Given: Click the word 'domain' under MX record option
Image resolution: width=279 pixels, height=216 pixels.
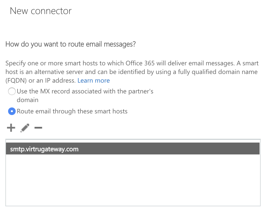Looking at the screenshot, I should 28,100.
